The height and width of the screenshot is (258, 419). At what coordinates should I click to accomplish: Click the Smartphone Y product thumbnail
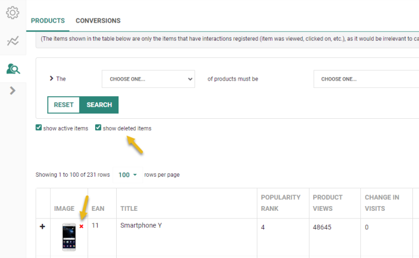click(69, 236)
